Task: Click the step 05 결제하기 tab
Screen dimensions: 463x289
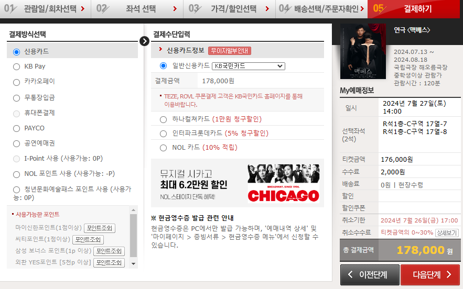Action: click(414, 9)
